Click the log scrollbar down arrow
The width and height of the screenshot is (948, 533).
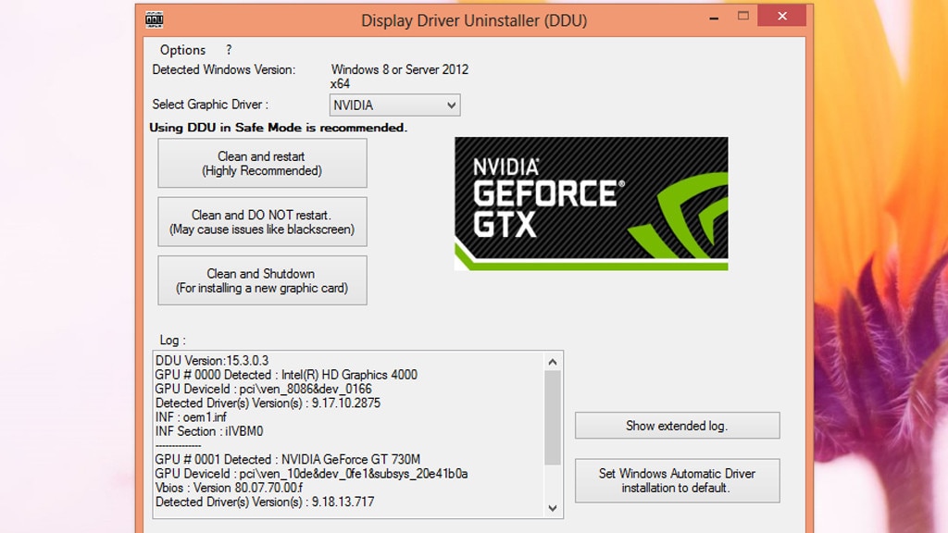click(x=553, y=507)
